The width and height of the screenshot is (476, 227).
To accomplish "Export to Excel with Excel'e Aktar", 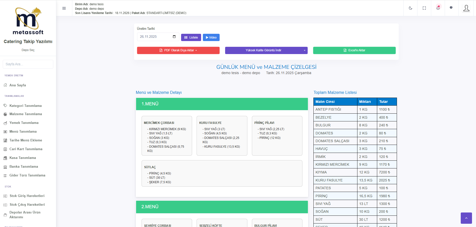I will pyautogui.click(x=354, y=50).
